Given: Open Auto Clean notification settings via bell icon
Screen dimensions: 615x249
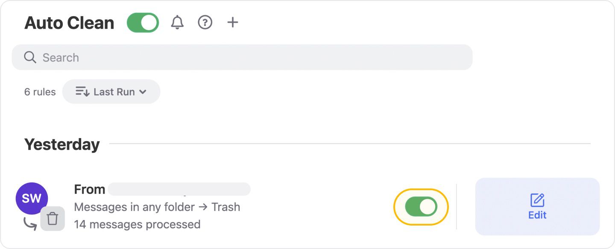Looking at the screenshot, I should [x=177, y=22].
